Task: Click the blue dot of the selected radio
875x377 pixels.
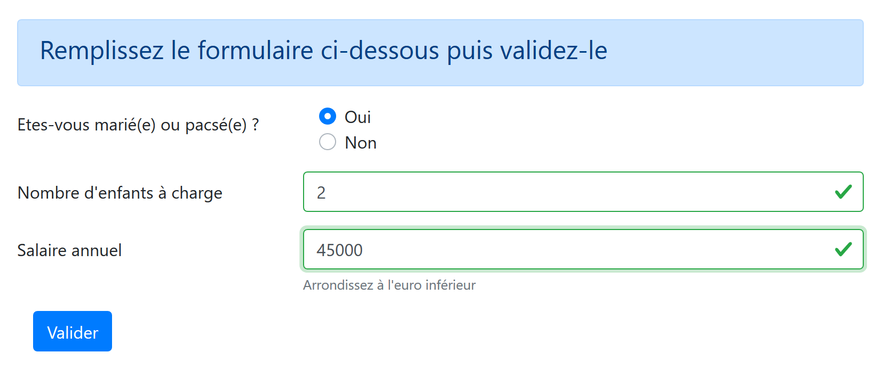Action: pos(327,116)
